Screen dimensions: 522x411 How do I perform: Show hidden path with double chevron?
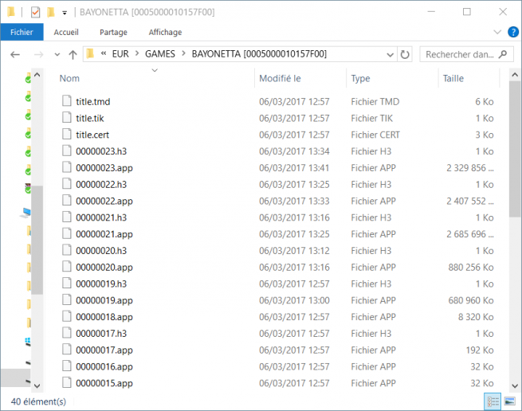104,53
